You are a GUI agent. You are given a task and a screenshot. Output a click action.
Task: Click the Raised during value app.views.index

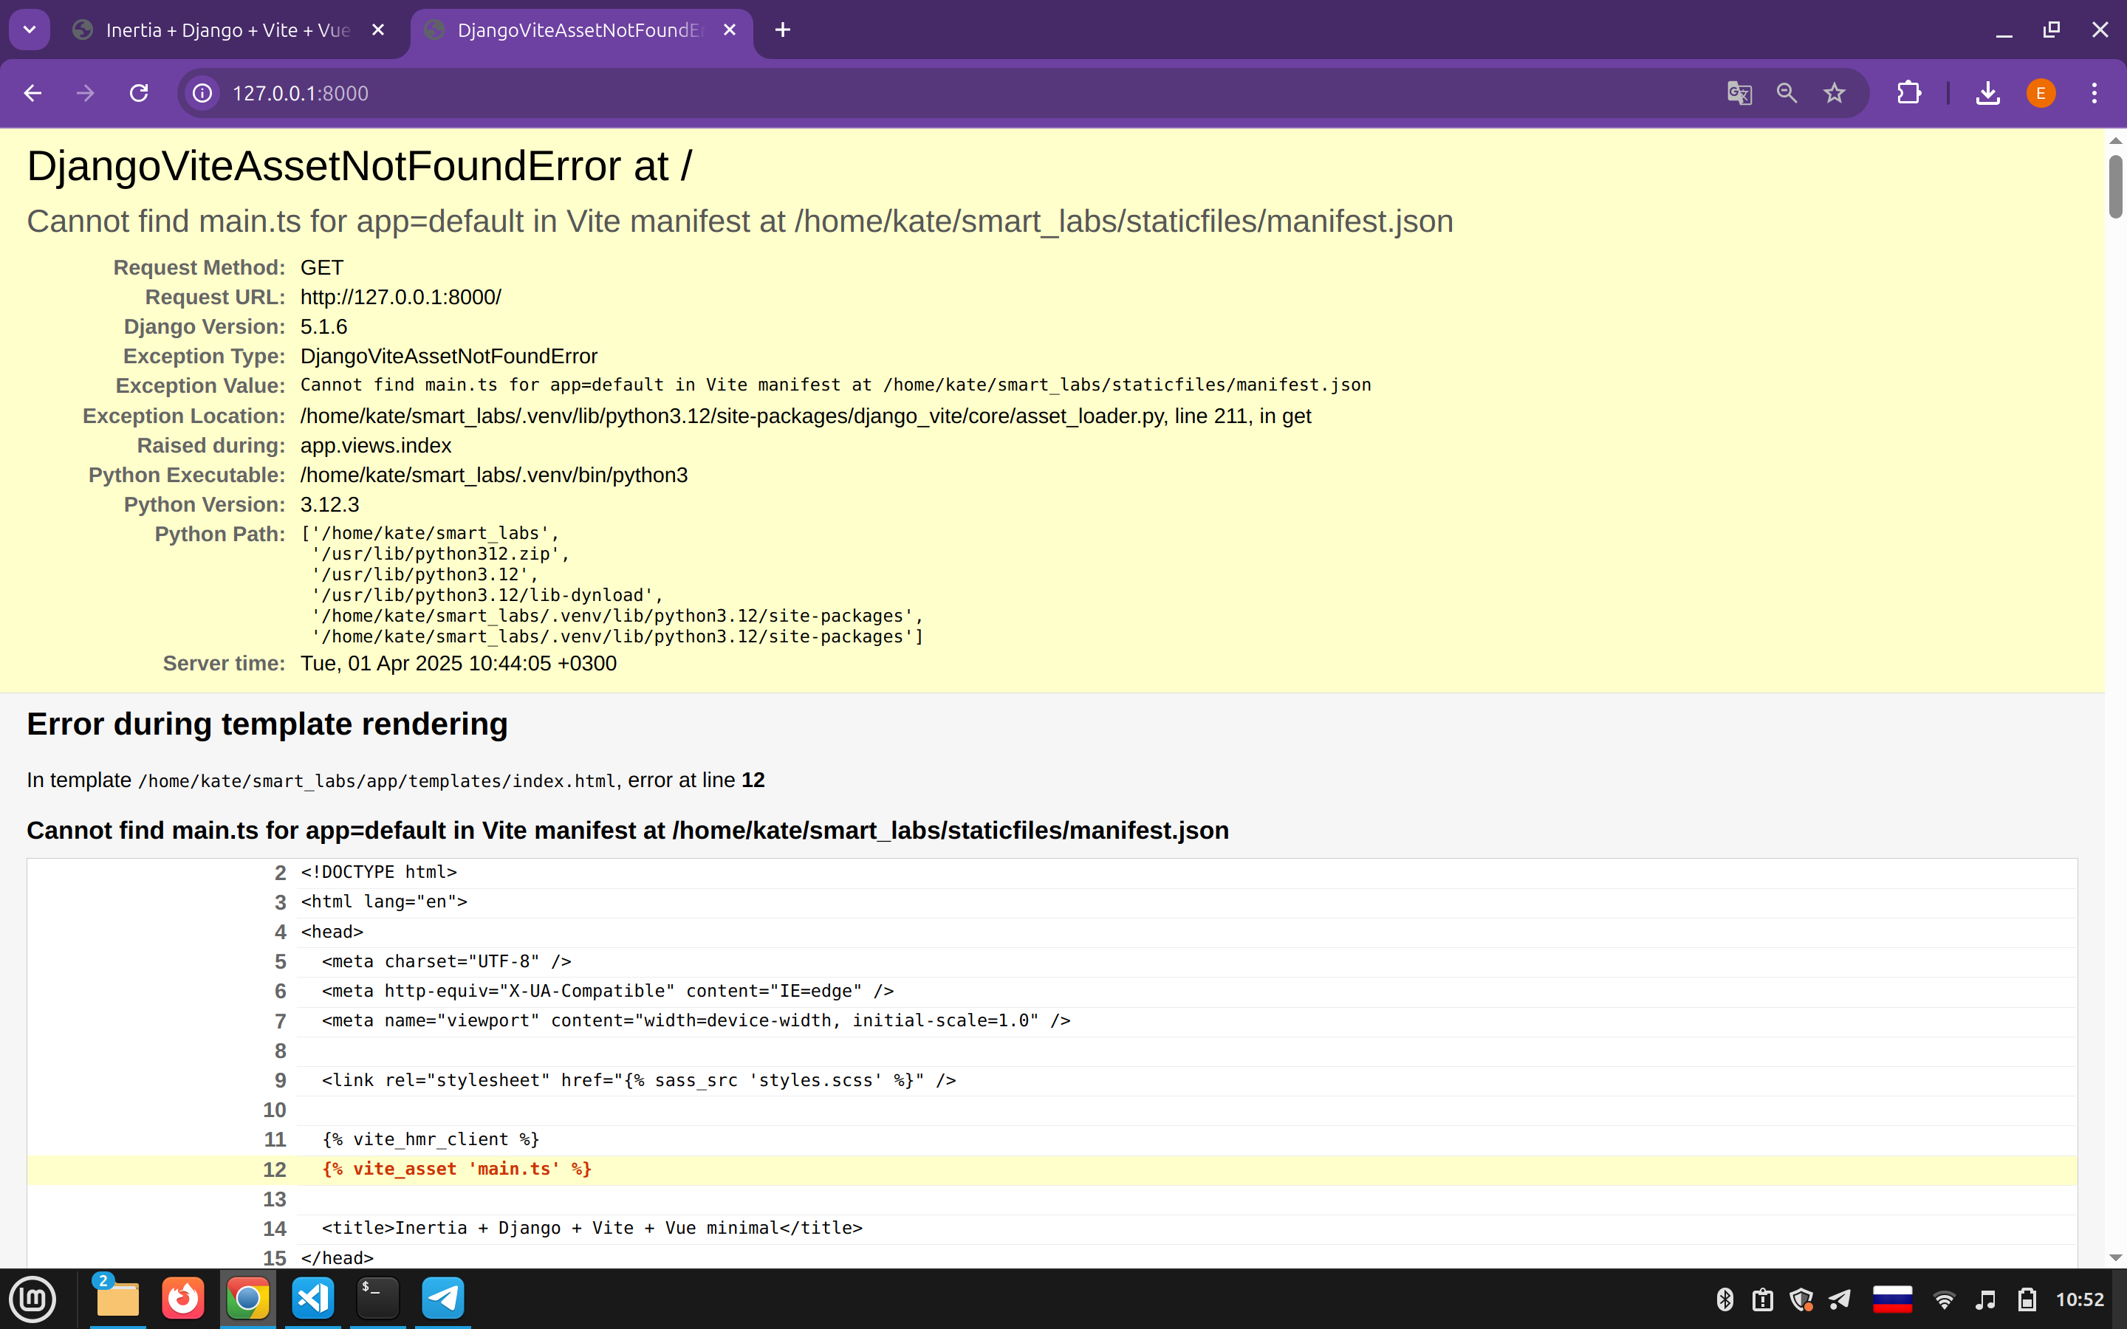[x=375, y=446]
